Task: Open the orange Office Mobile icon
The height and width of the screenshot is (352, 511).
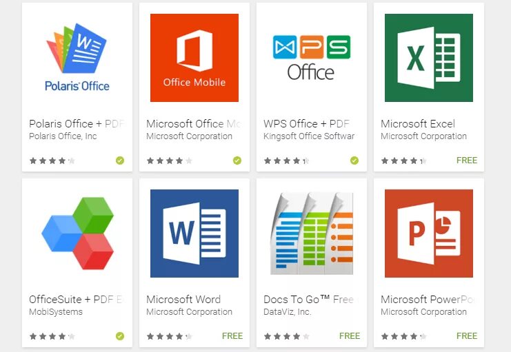Action: coord(194,58)
